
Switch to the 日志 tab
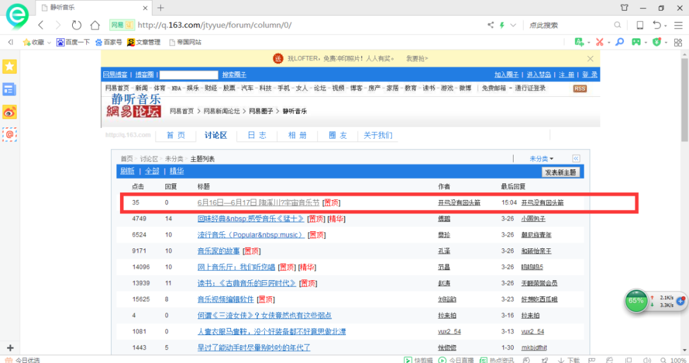coord(256,135)
